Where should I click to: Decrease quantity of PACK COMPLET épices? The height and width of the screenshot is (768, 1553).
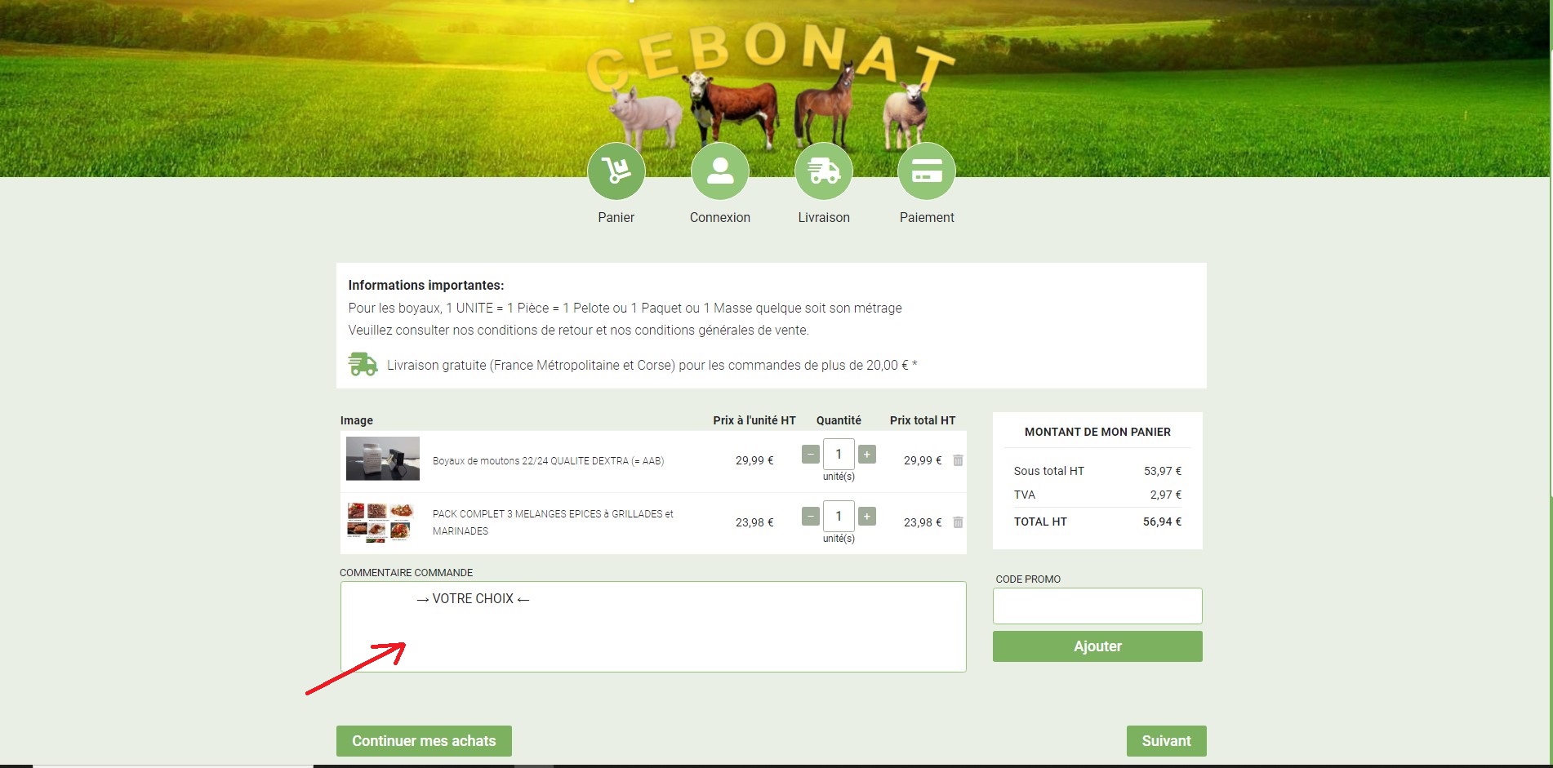811,516
